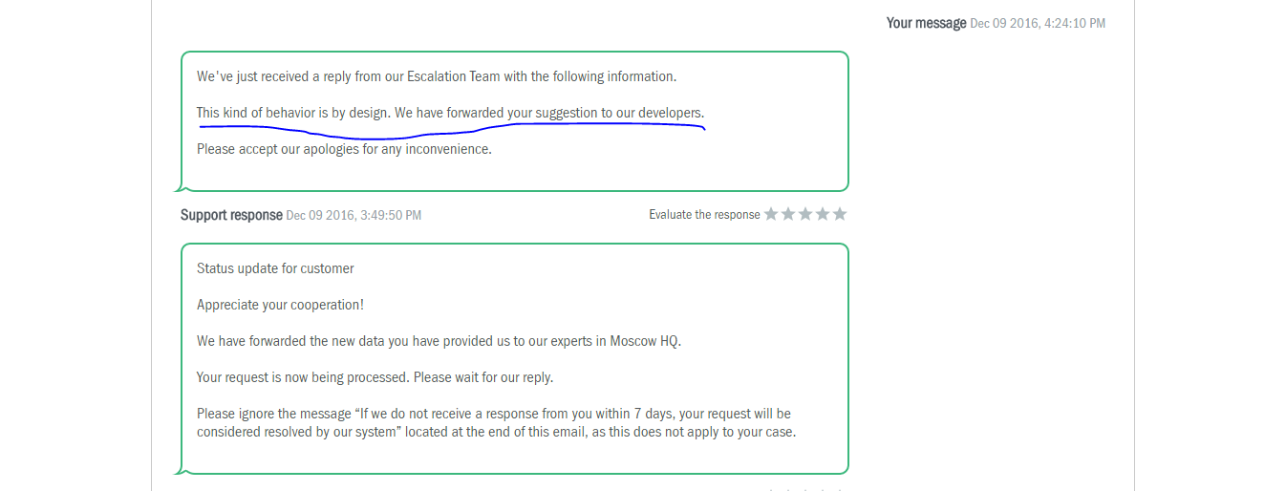
Task: Select the third rating star
Action: (805, 214)
